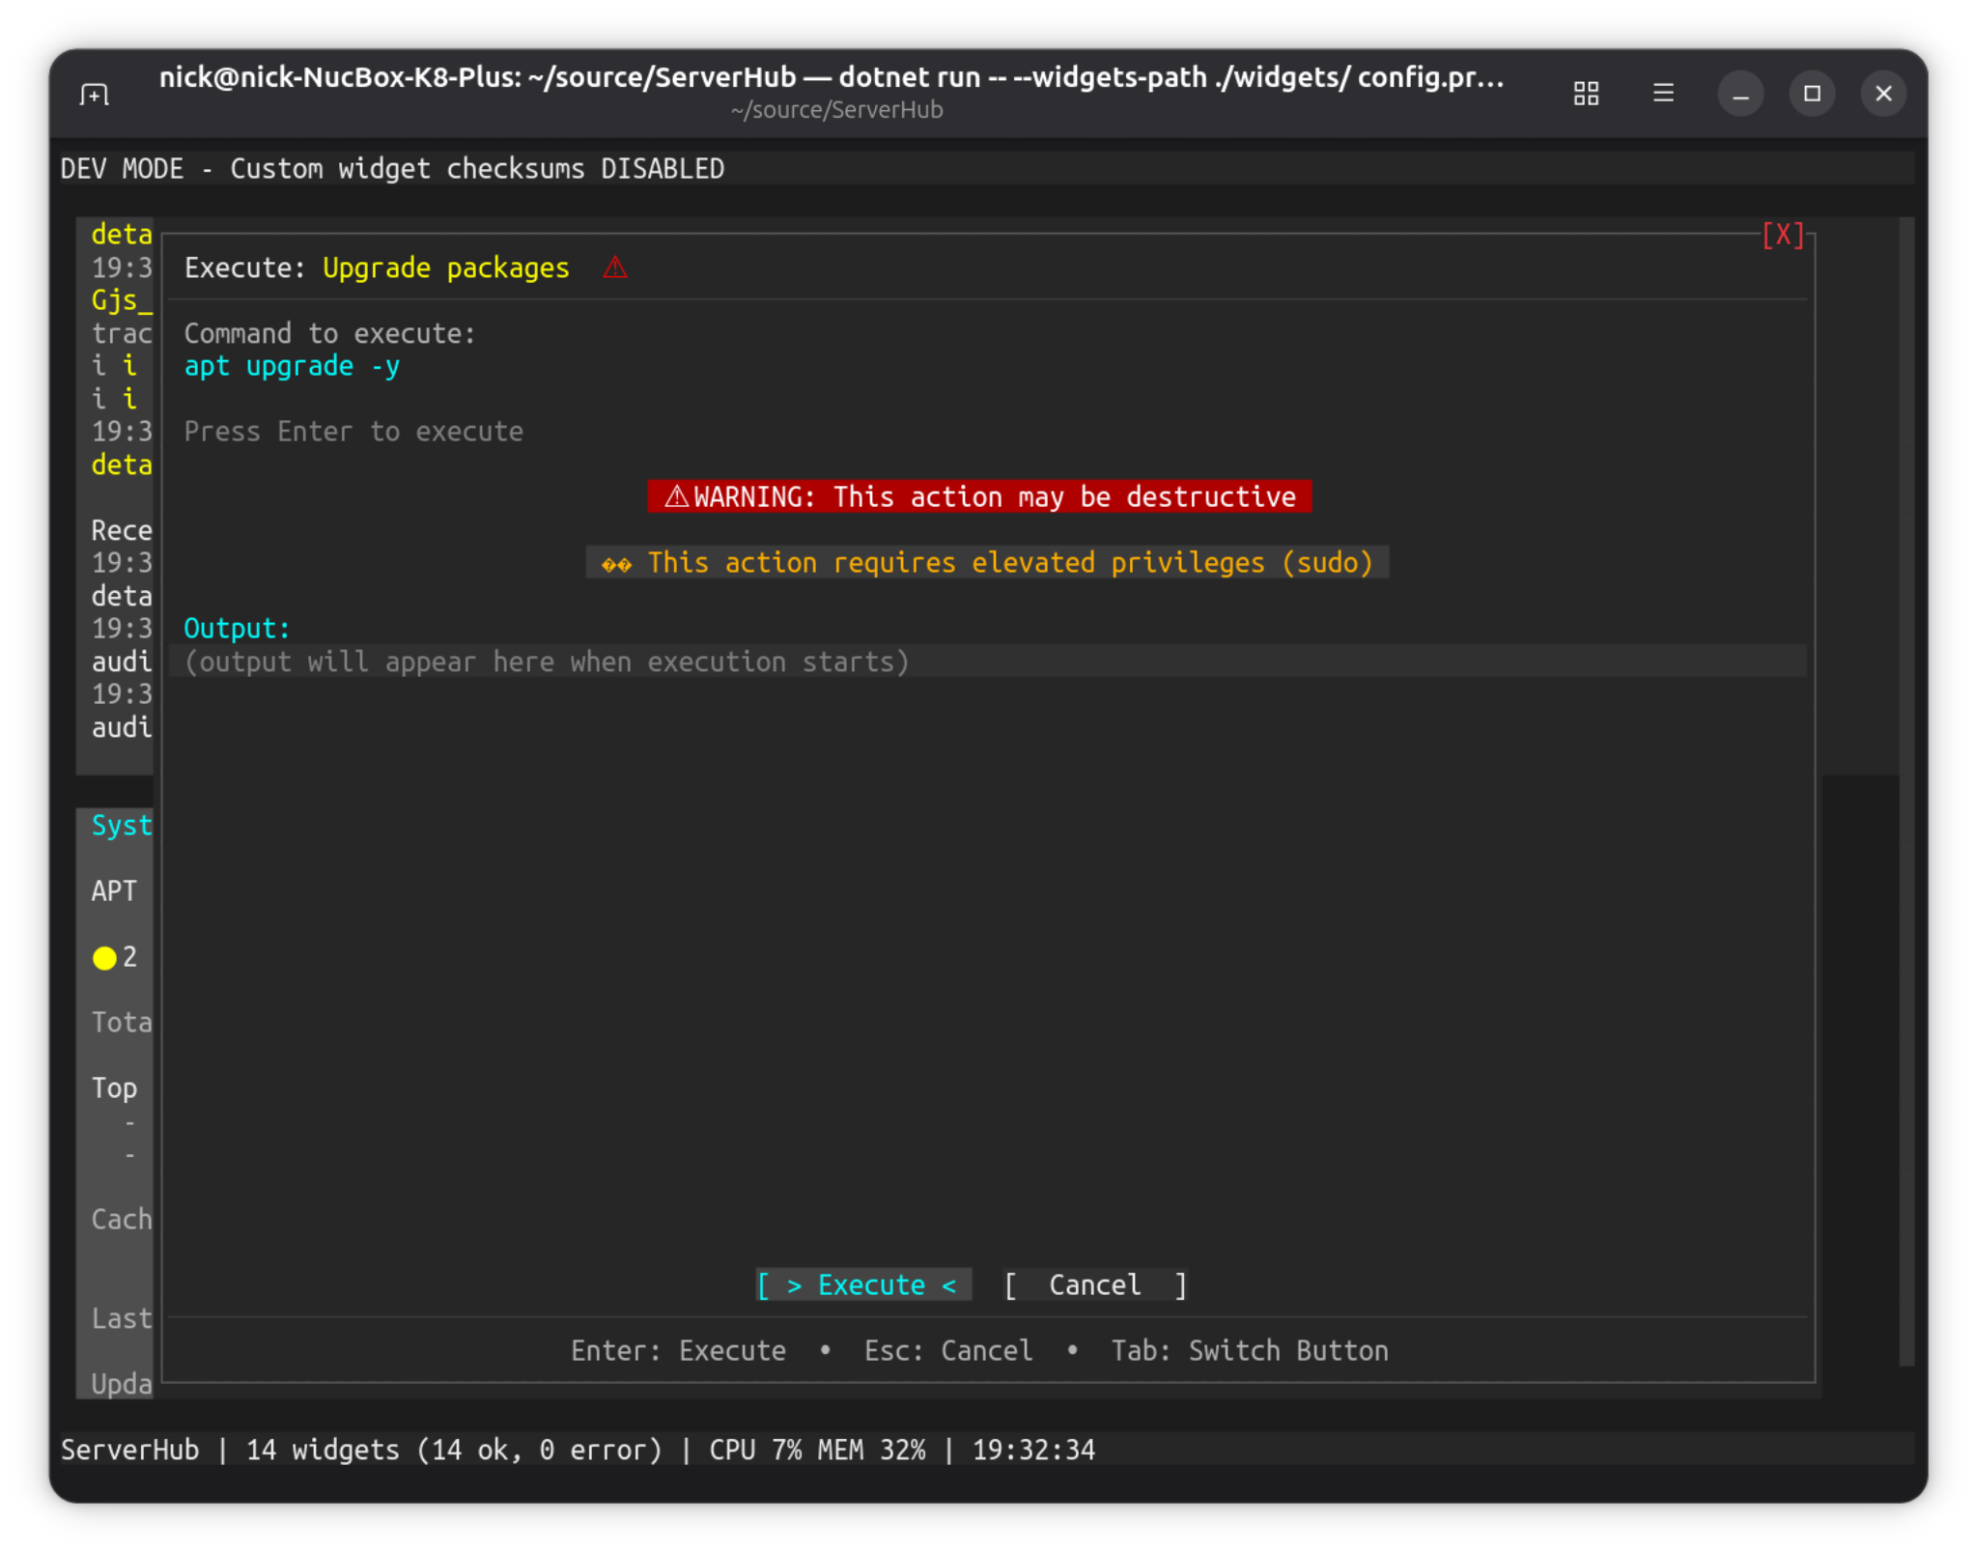This screenshot has width=1976, height=1551.
Task: Open the terminal grid overview icon
Action: point(1586,94)
